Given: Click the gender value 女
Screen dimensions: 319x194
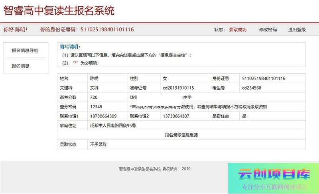Looking at the screenshot, I should click(165, 78).
